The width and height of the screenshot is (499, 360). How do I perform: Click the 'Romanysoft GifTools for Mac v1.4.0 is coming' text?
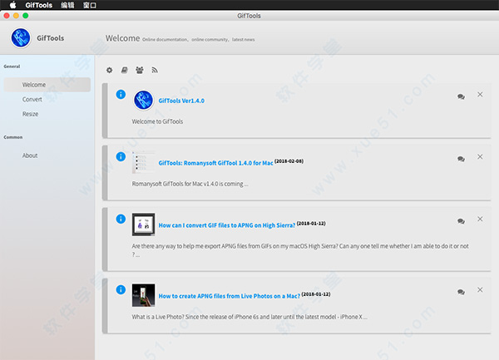(x=190, y=184)
